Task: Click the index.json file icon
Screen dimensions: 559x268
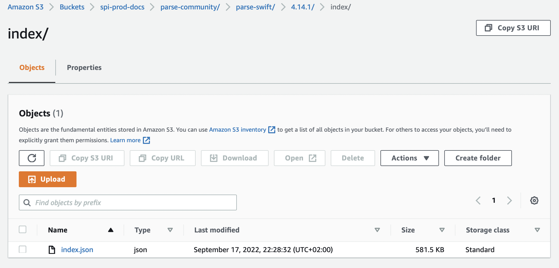Action: (52, 250)
